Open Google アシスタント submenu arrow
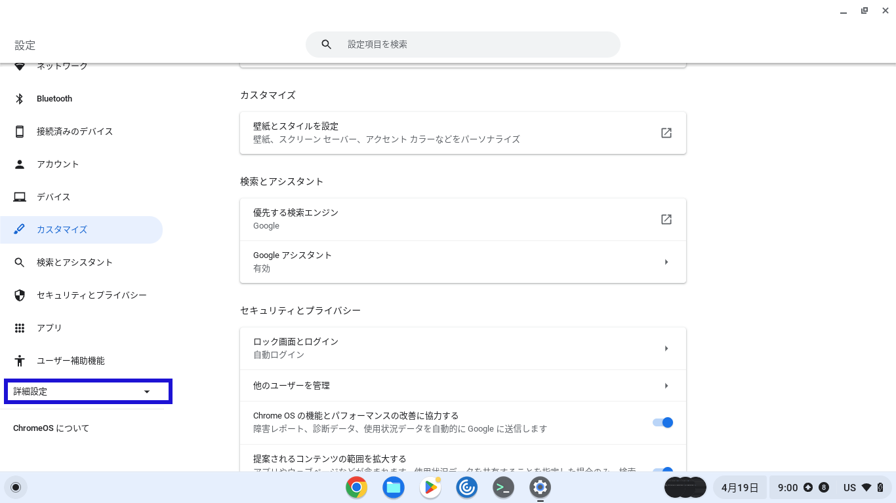This screenshot has height=503, width=896. [x=666, y=262]
